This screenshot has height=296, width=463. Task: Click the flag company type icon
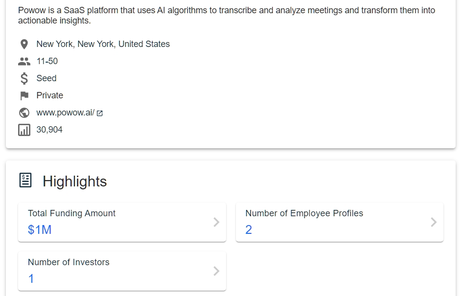pos(24,95)
